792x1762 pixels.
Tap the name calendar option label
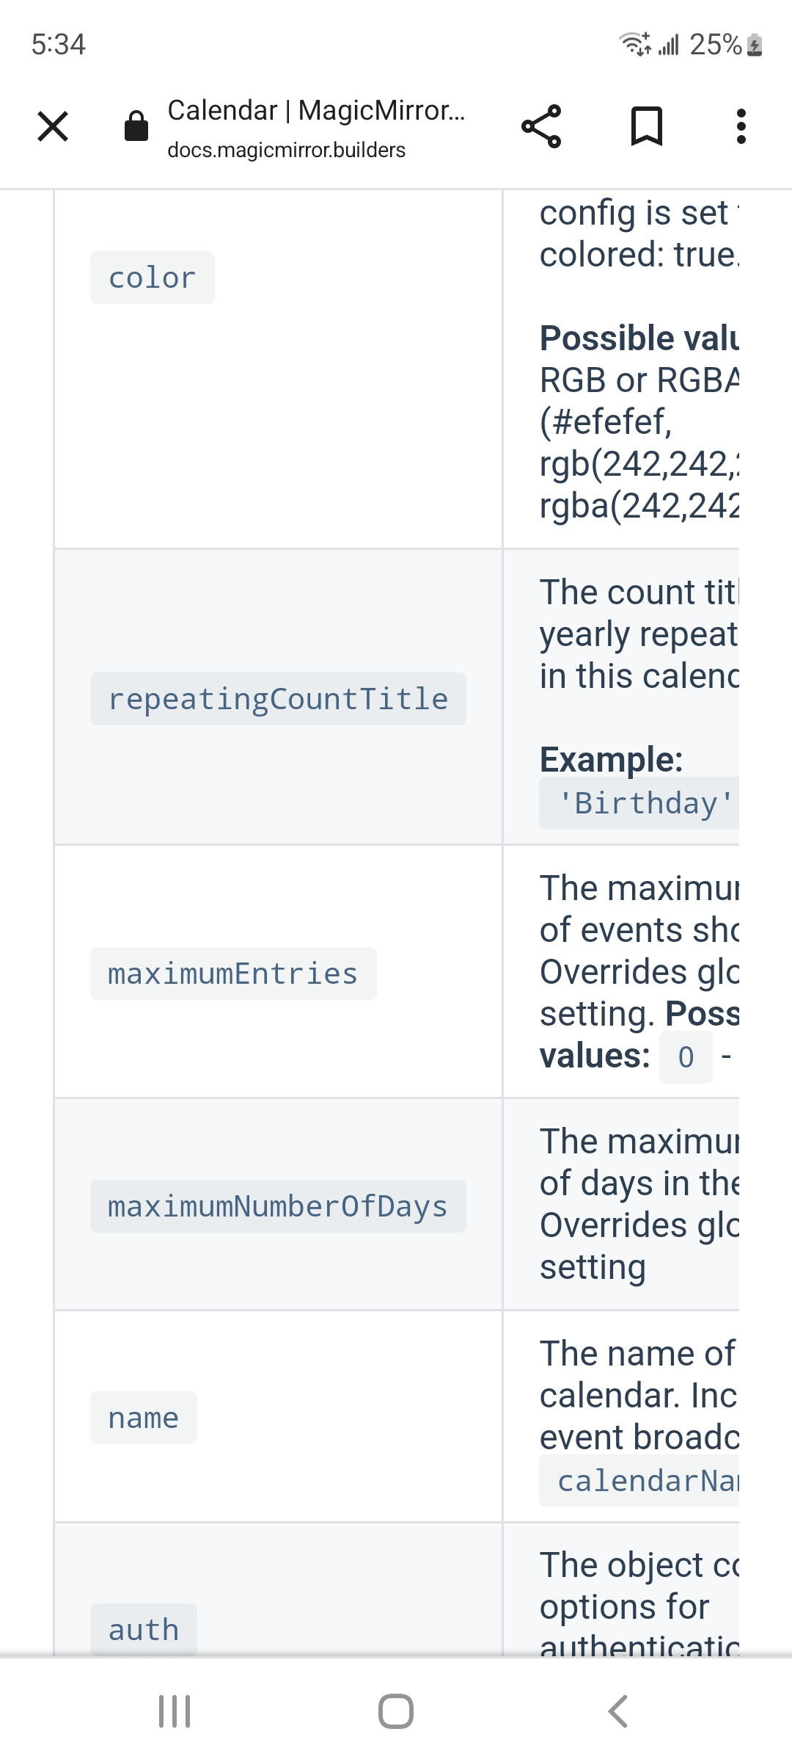[x=143, y=1417]
